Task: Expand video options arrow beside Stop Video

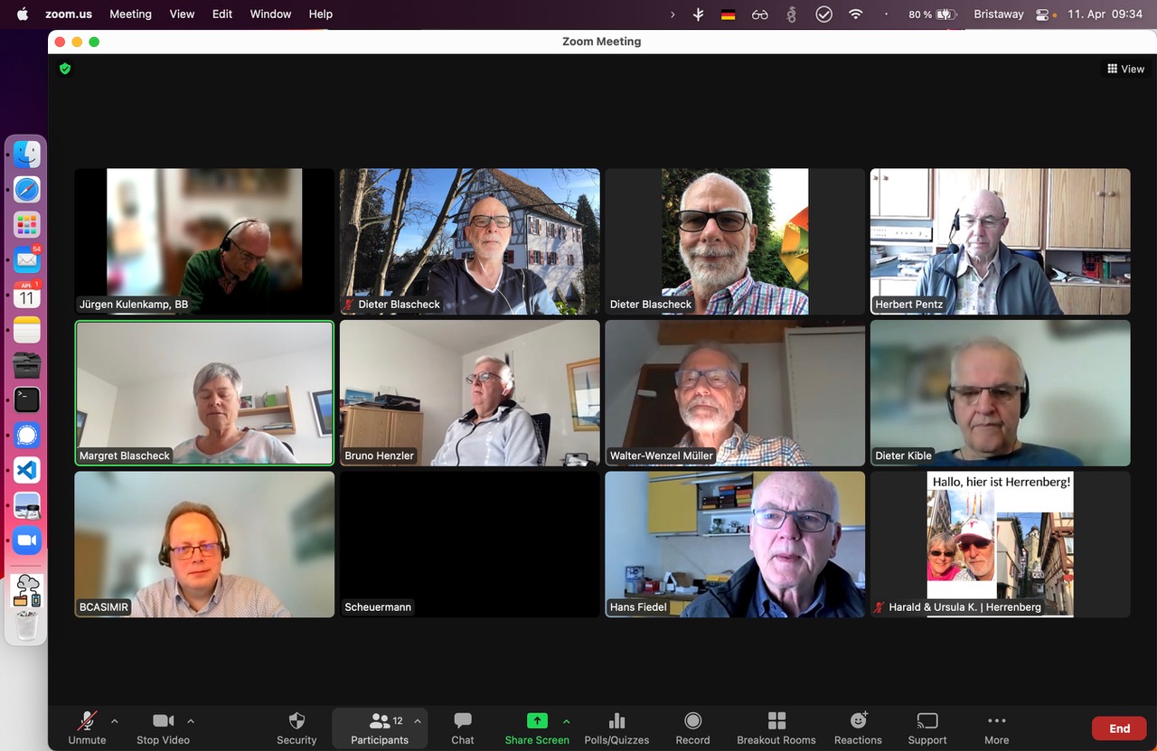Action: (x=191, y=721)
